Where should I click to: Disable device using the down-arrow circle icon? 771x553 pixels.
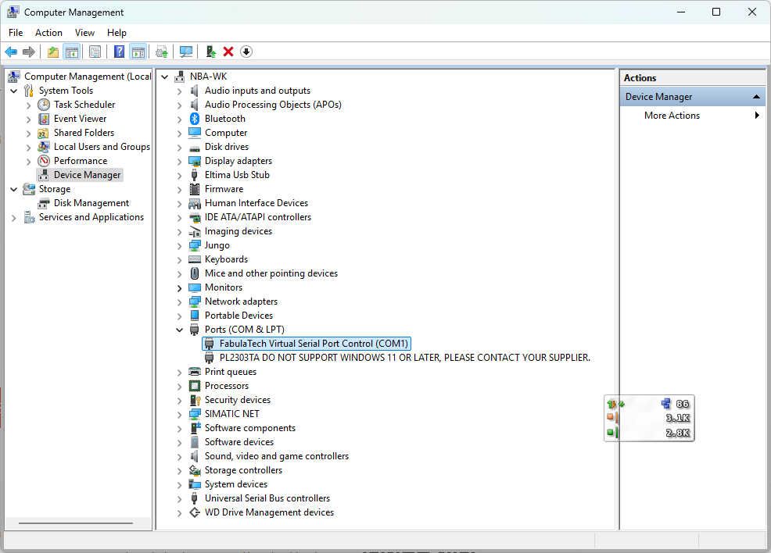246,52
